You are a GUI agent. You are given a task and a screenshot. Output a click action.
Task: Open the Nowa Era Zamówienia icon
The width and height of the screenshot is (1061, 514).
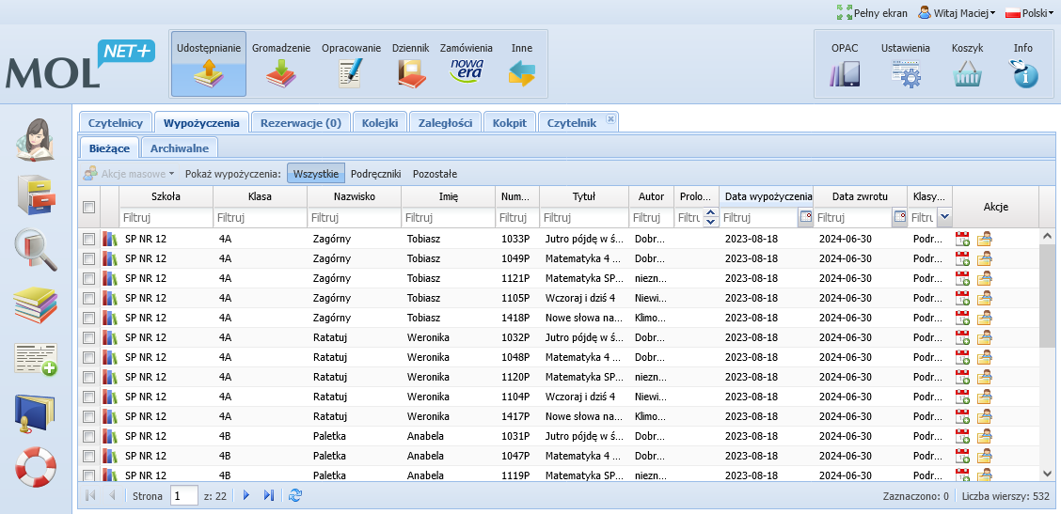(x=466, y=71)
